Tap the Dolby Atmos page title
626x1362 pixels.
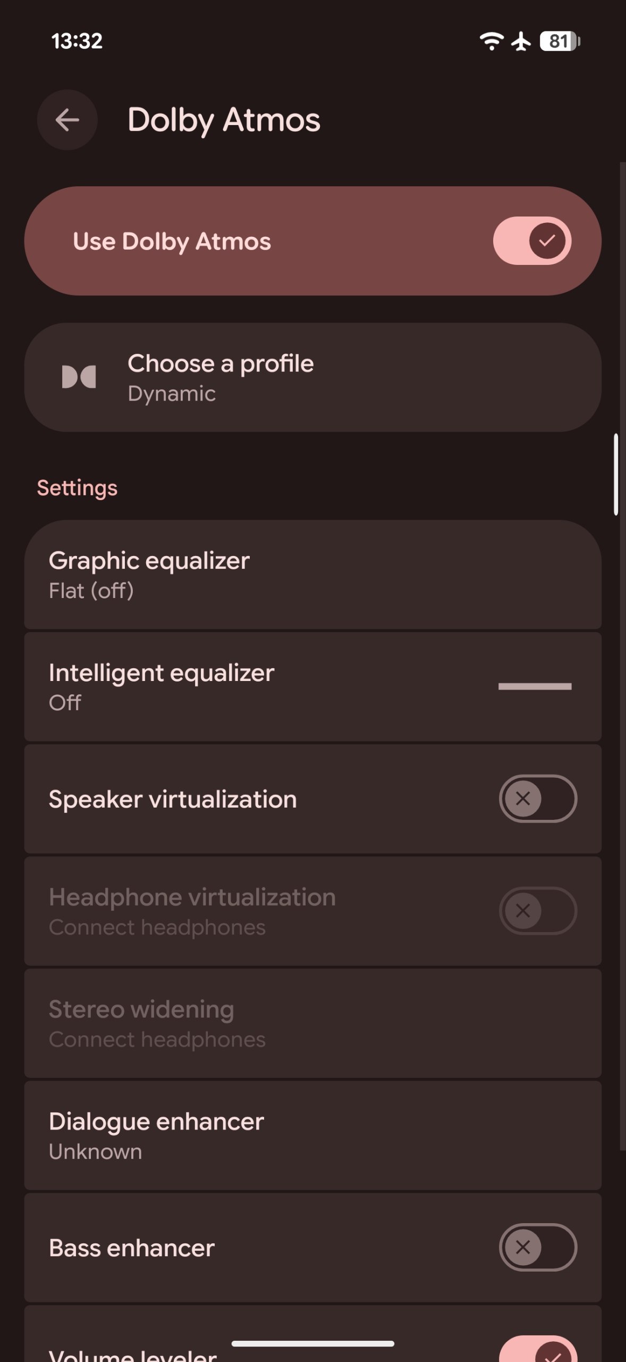224,120
